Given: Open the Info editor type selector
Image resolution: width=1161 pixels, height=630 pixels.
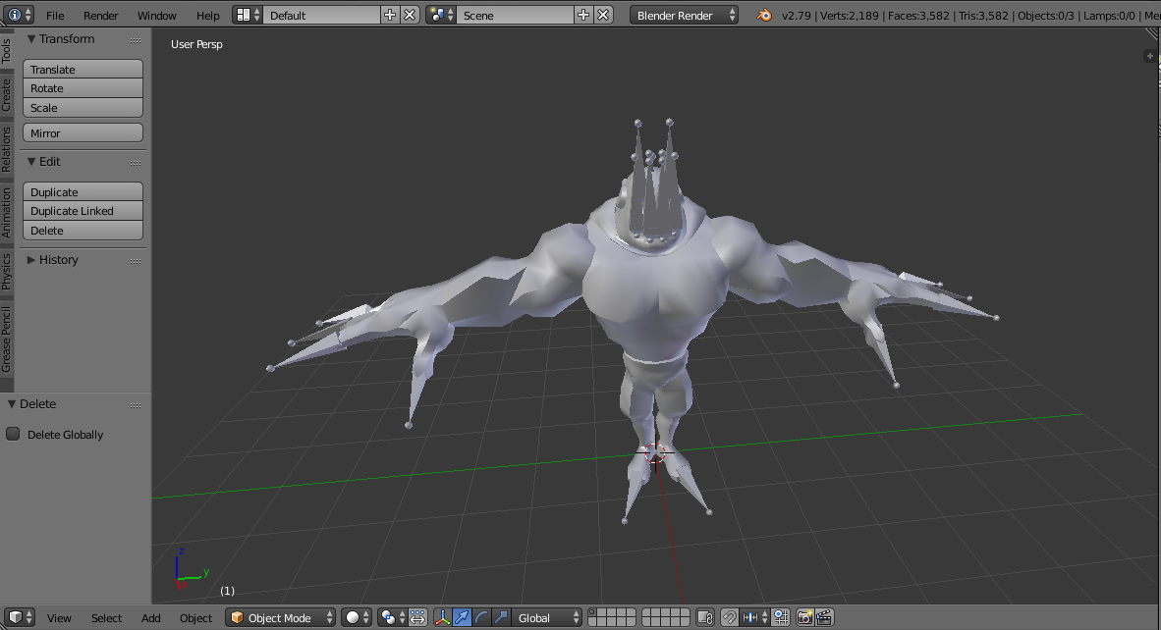Looking at the screenshot, I should (x=19, y=15).
